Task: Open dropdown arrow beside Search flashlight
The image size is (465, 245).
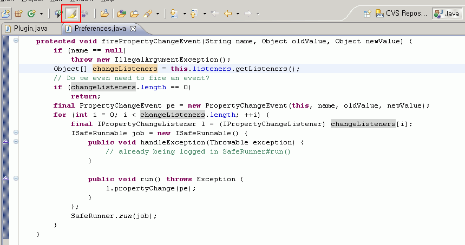Action: click(158, 14)
